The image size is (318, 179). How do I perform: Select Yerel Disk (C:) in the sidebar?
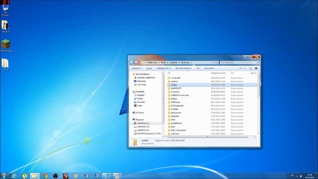(142, 123)
